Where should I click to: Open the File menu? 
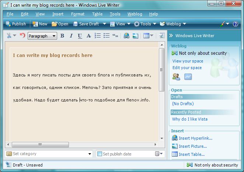click(x=10, y=14)
